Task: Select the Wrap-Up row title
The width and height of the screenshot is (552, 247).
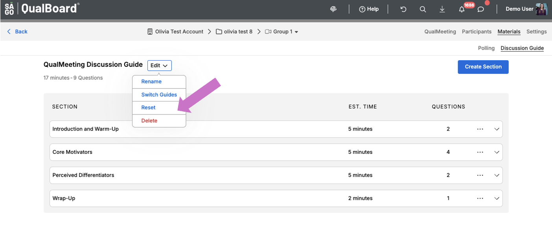Action: click(x=64, y=199)
